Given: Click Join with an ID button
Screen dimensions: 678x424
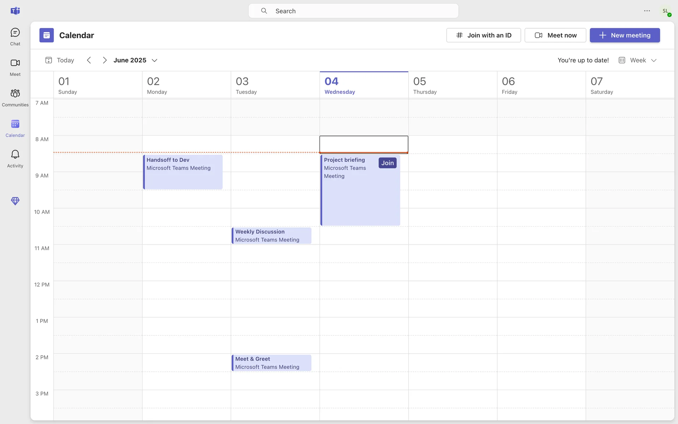Looking at the screenshot, I should 483,35.
